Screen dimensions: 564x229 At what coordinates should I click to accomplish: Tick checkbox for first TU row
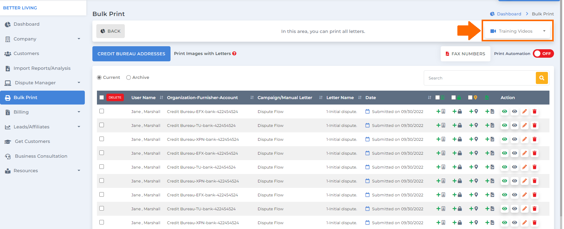102,125
